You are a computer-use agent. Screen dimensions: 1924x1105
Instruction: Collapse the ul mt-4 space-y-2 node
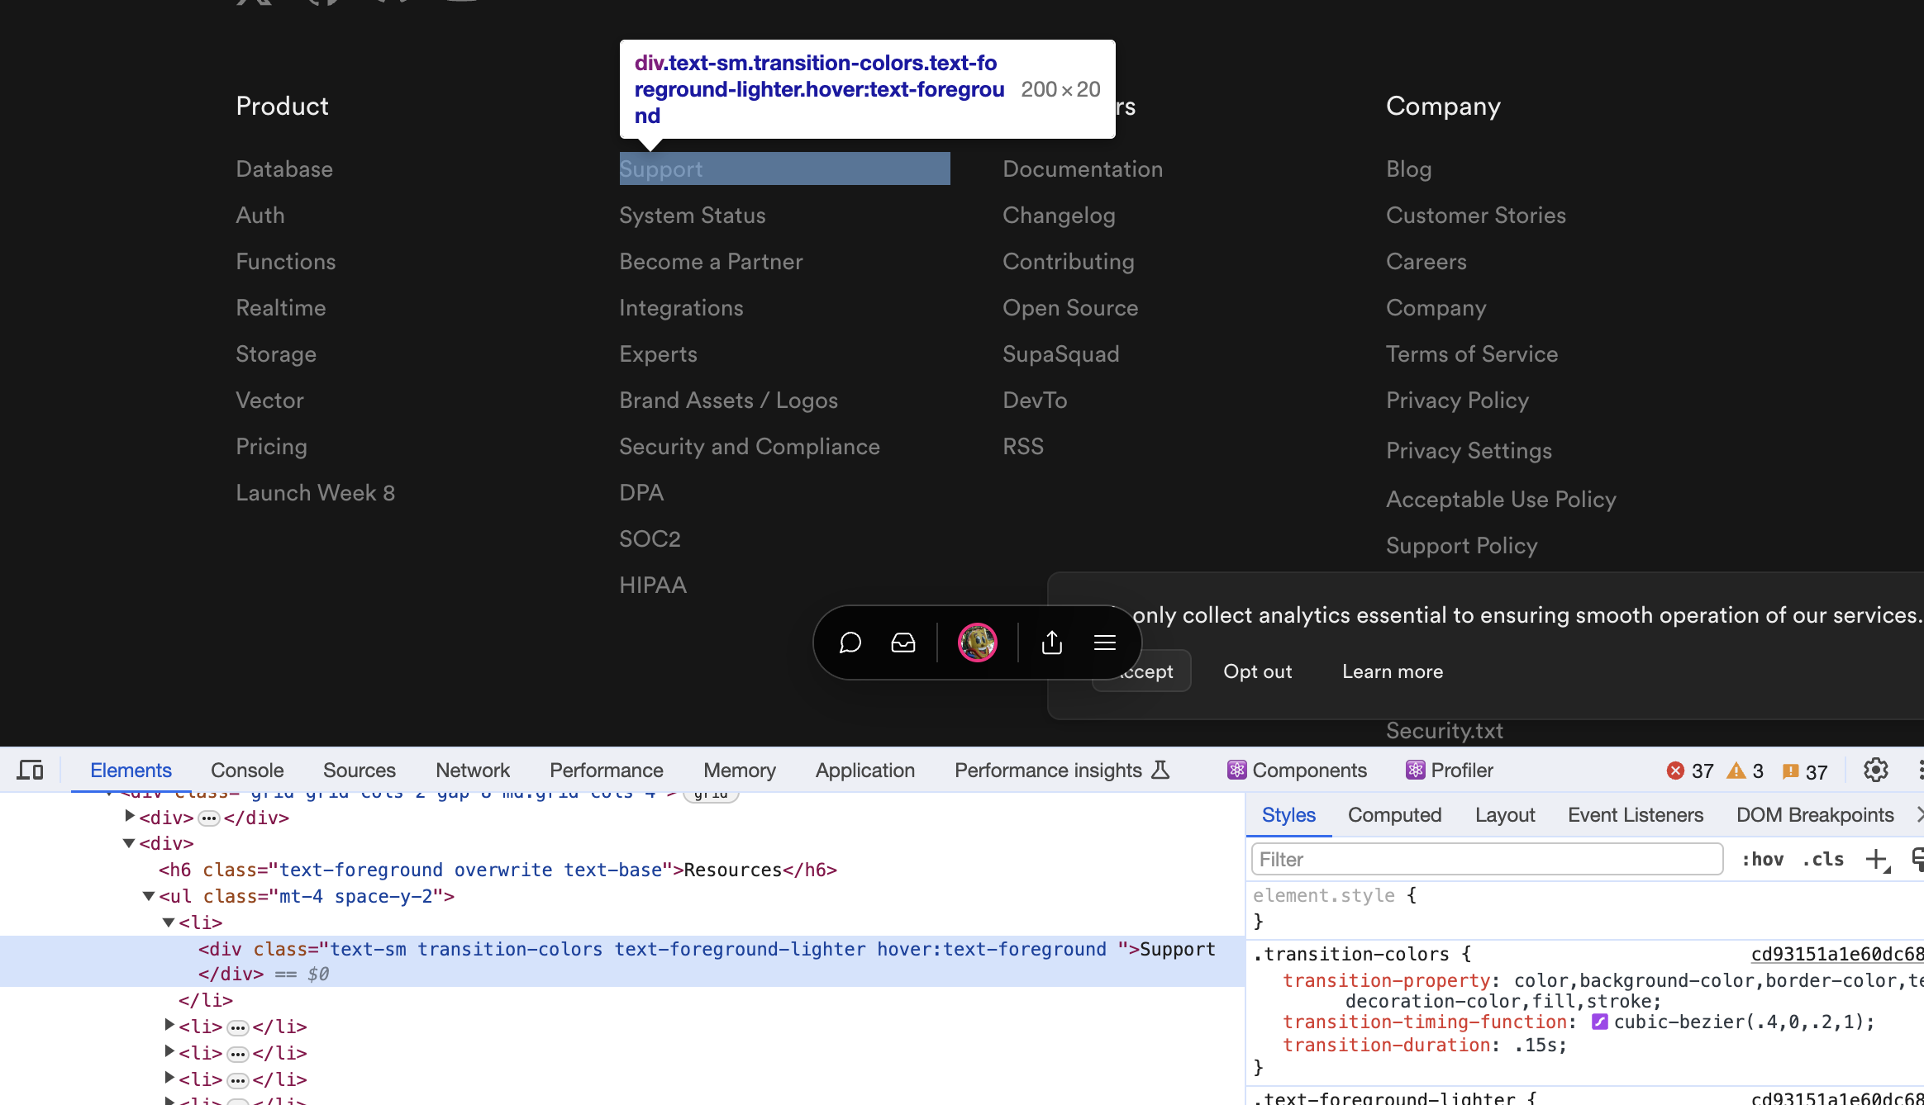point(148,896)
